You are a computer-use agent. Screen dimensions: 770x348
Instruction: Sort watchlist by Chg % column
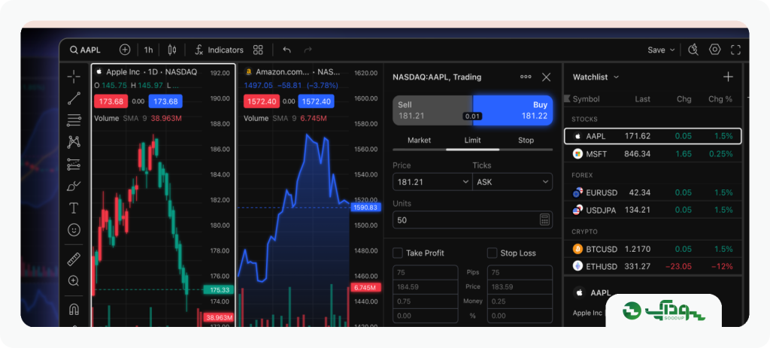click(x=720, y=99)
